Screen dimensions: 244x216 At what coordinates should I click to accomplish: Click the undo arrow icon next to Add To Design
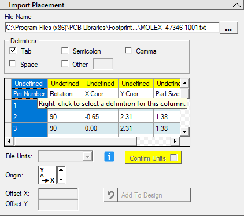click(110, 195)
